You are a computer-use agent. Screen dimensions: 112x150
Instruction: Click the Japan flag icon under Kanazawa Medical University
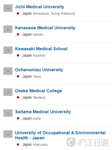[x=18, y=35]
